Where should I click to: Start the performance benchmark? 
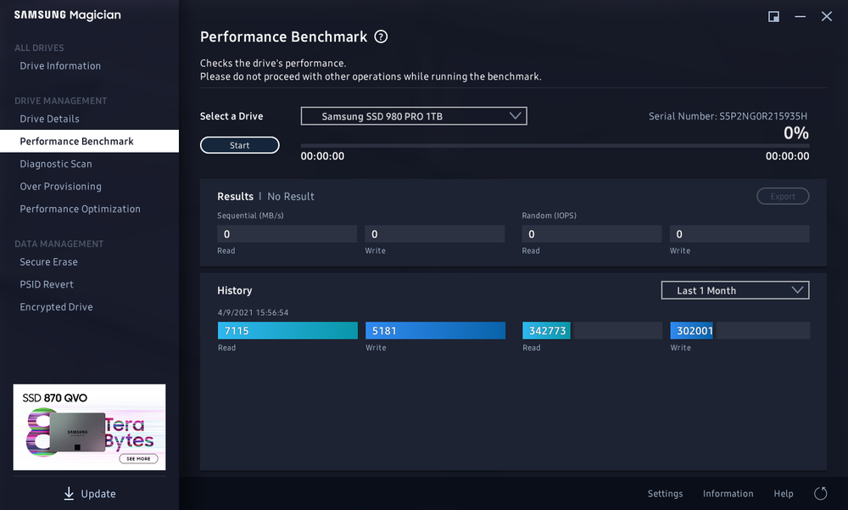[239, 145]
